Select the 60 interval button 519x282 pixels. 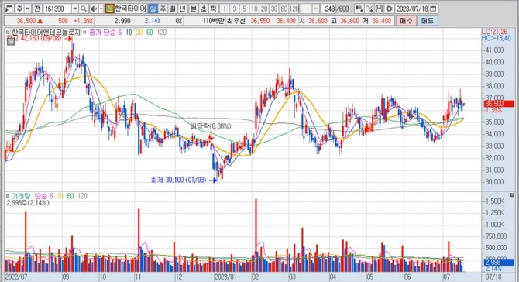284,9
